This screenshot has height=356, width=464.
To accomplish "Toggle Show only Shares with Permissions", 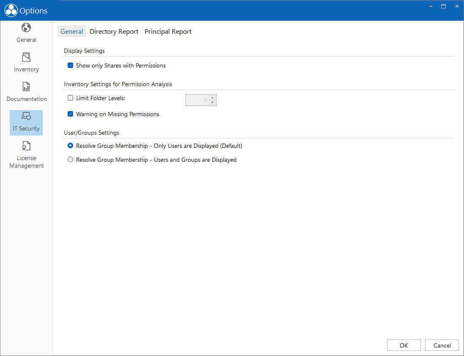I will click(71, 65).
